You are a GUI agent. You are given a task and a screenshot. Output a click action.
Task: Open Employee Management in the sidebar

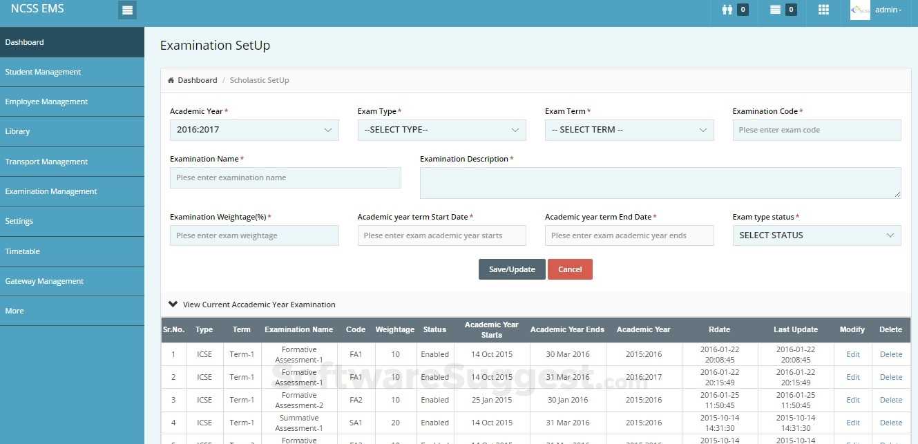(x=72, y=102)
